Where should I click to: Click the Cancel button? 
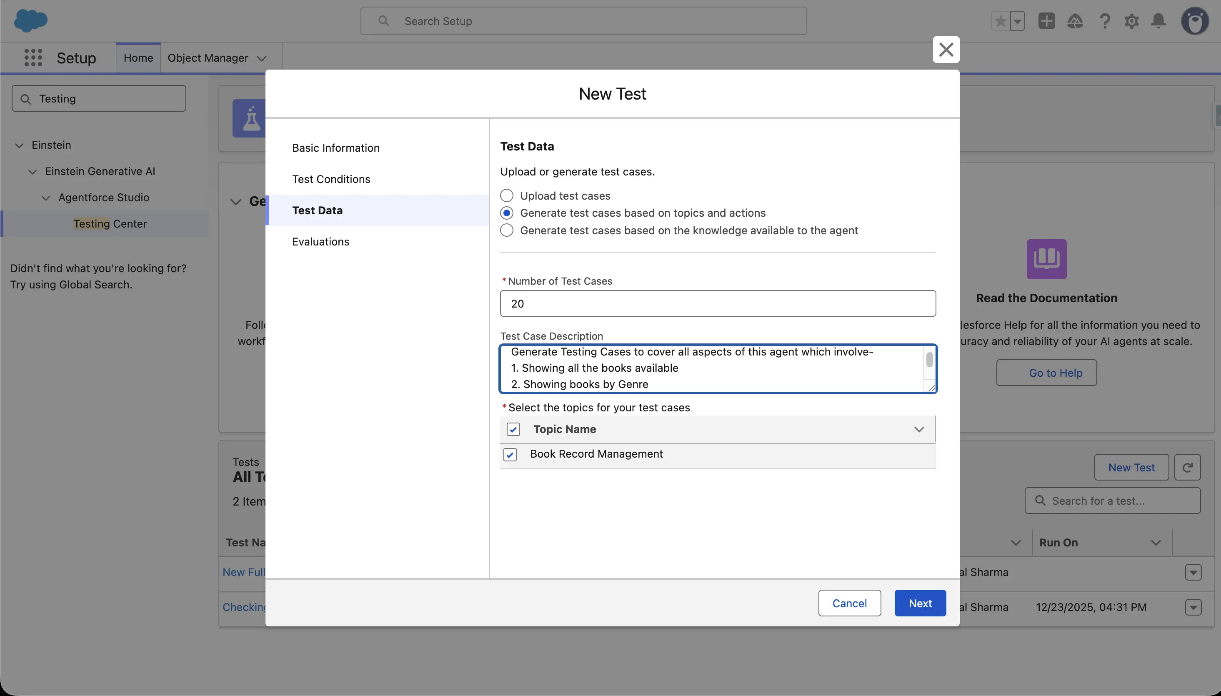click(849, 603)
